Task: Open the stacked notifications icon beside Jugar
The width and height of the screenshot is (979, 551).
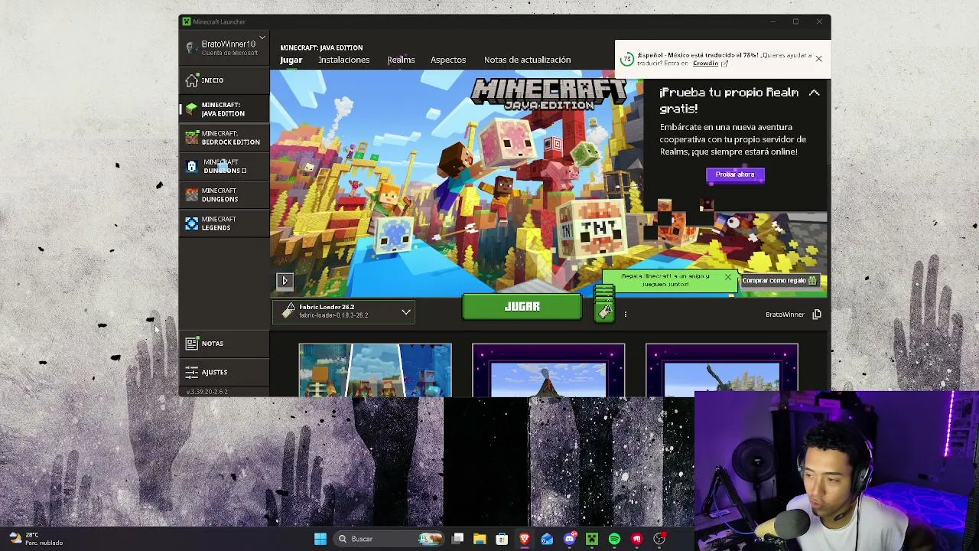Action: [x=604, y=305]
